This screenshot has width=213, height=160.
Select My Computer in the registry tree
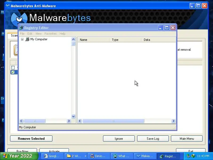(x=39, y=39)
